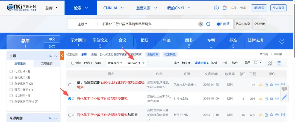Click the CNKI logo
The width and height of the screenshot is (295, 122).
pyautogui.click(x=21, y=8)
